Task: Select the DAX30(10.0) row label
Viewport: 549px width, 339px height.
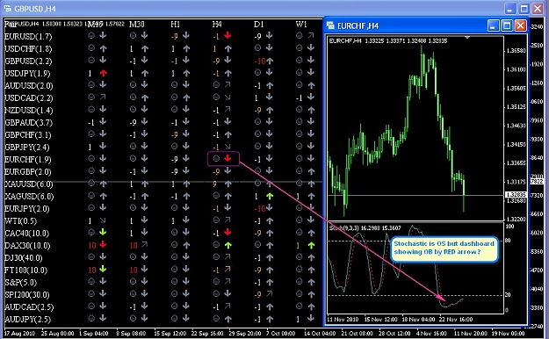Action: (x=27, y=246)
